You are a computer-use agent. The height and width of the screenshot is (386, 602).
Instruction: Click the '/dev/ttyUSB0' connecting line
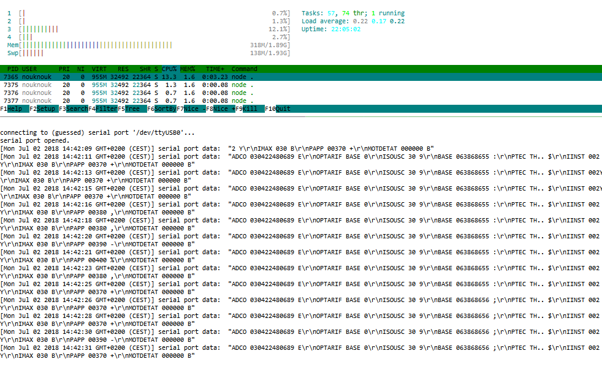tap(97, 133)
